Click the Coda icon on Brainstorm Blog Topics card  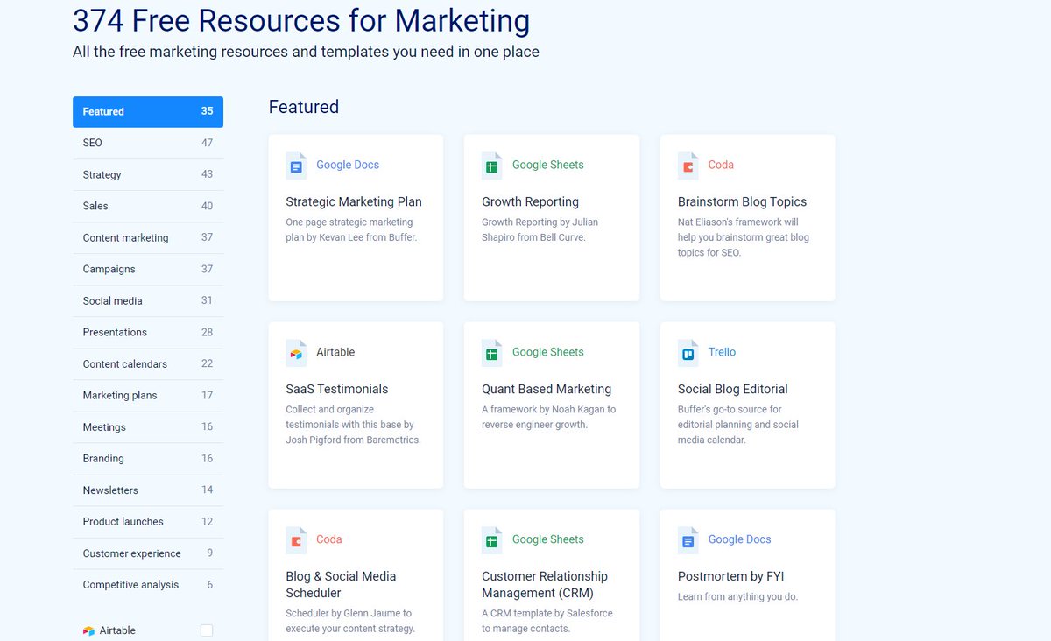[688, 166]
